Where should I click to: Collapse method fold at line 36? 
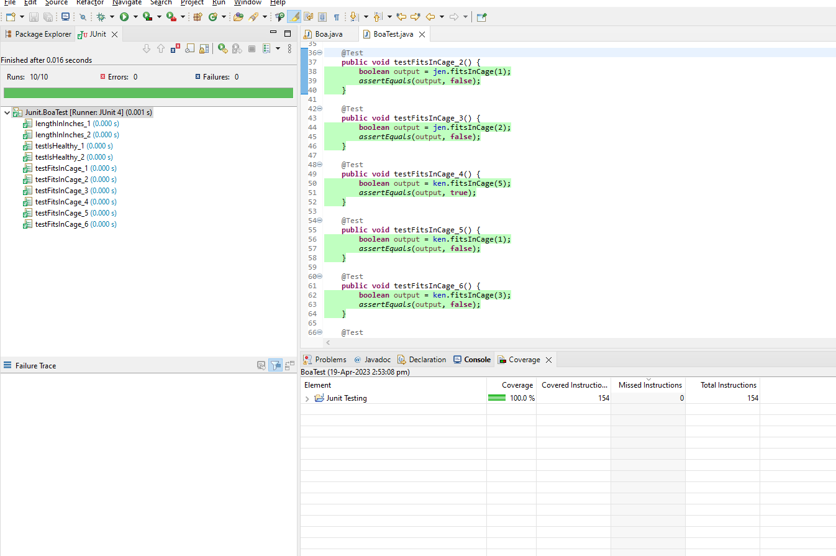coord(319,53)
